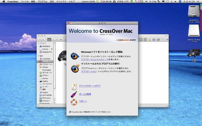Click the orange lifebuoy support icon

74,102
